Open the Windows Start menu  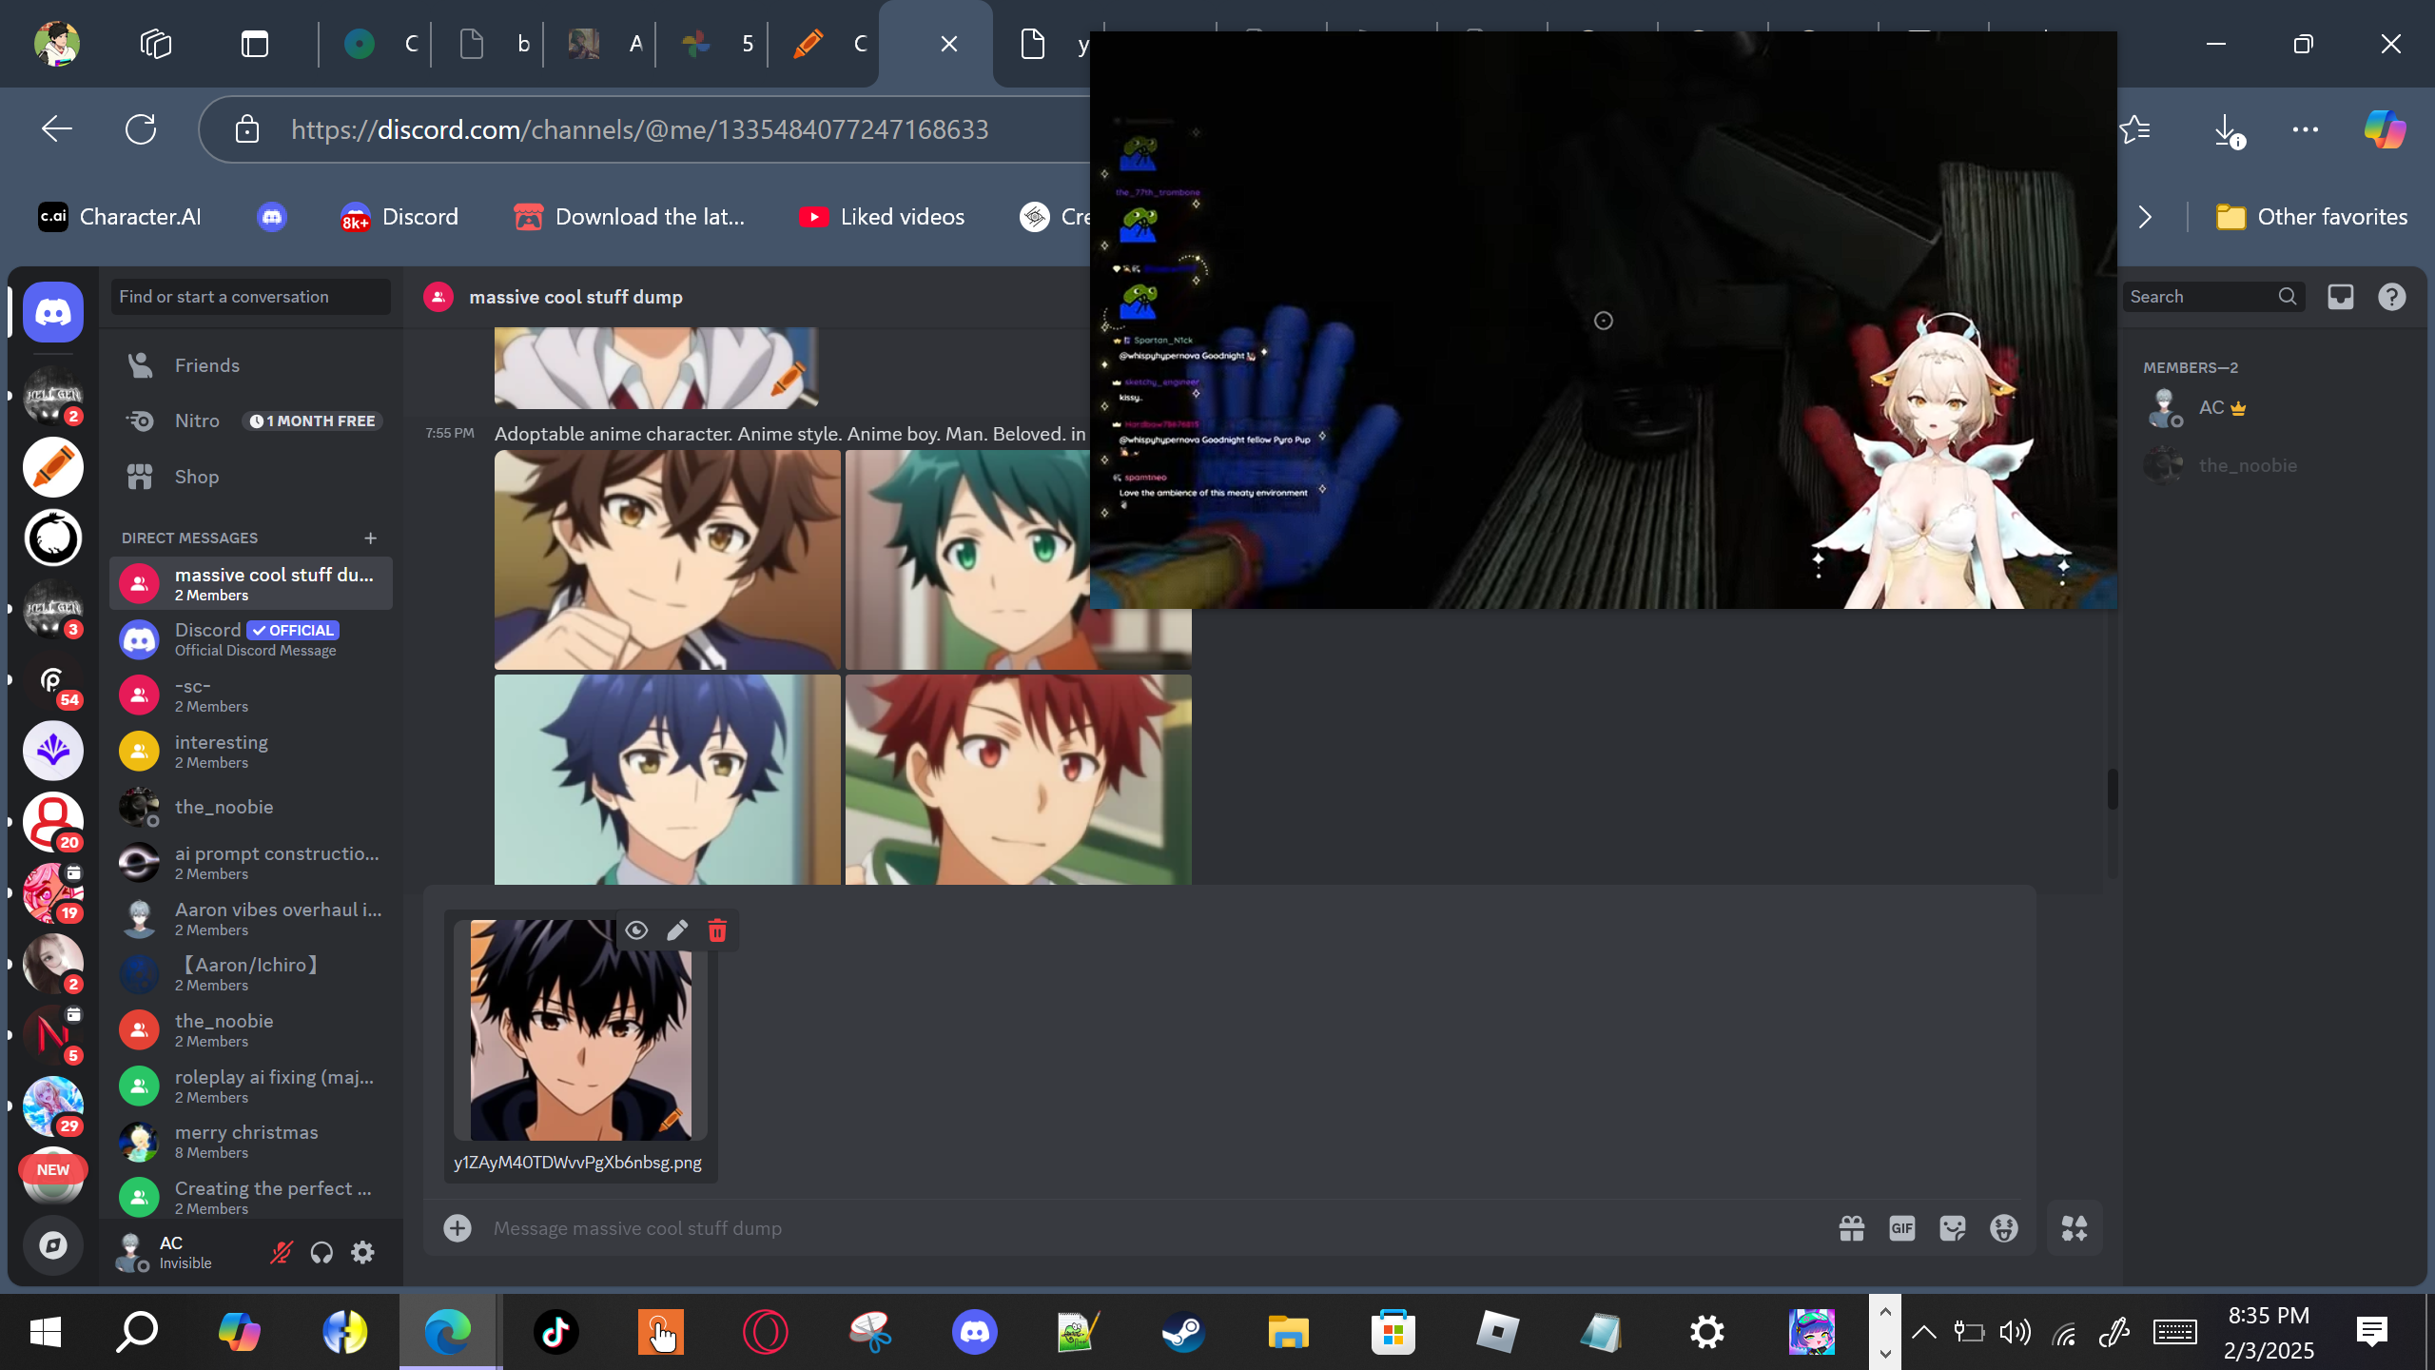46,1332
